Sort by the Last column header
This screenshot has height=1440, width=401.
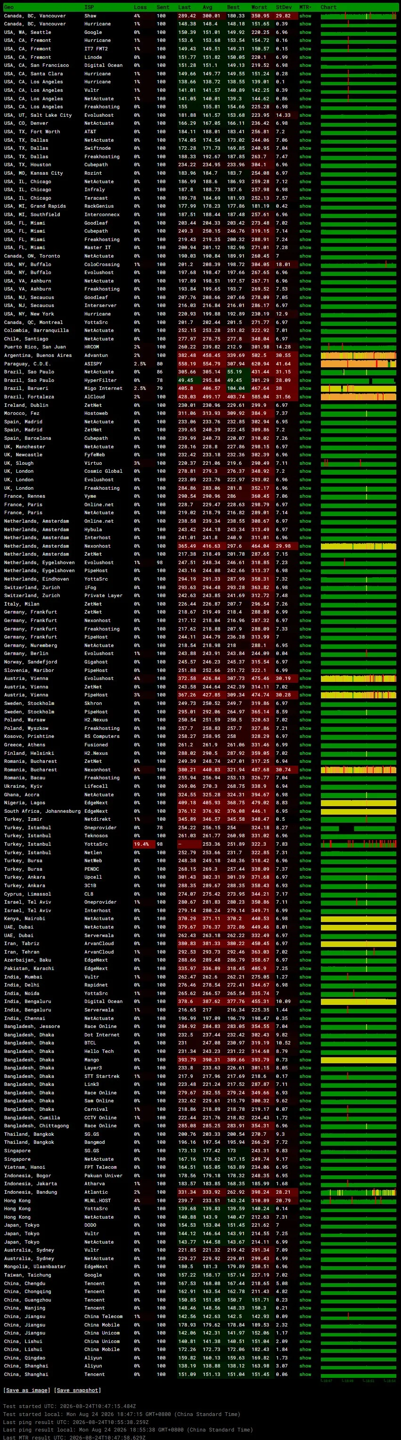[184, 7]
